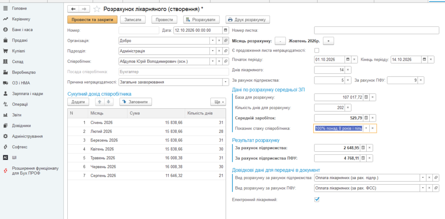Click the Склад grid icon
This screenshot has height=219, width=445.
coord(5,62)
